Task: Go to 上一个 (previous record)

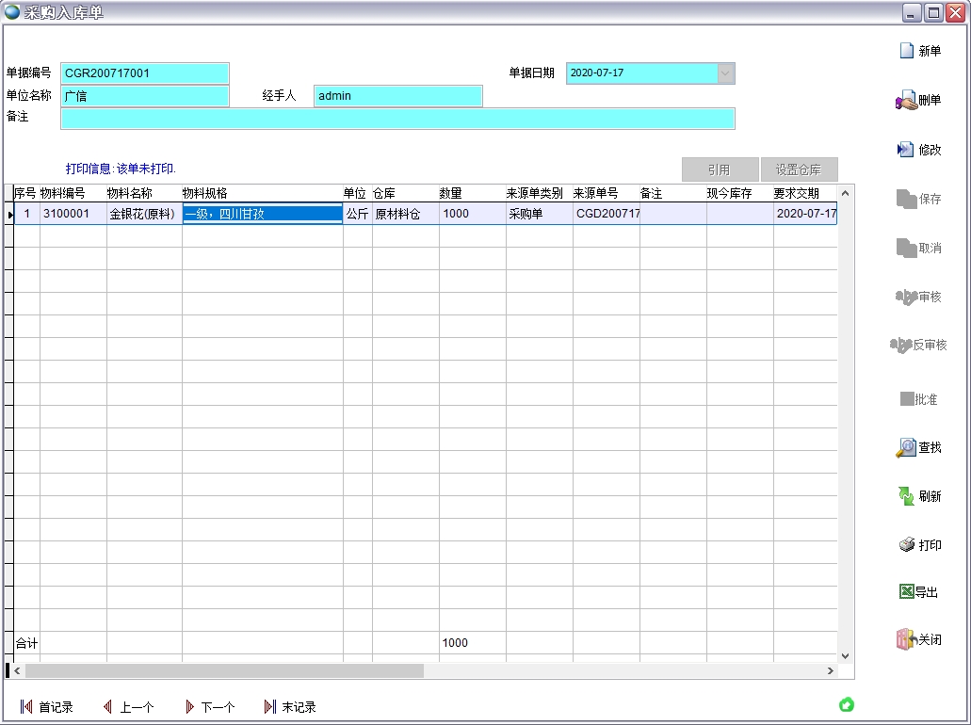Action: 107,707
